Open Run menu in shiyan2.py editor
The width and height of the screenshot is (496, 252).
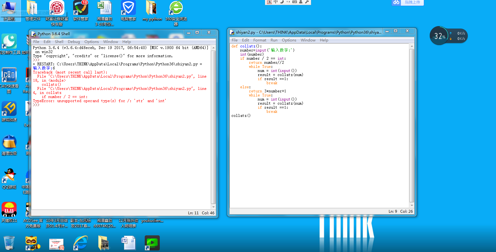tap(274, 40)
